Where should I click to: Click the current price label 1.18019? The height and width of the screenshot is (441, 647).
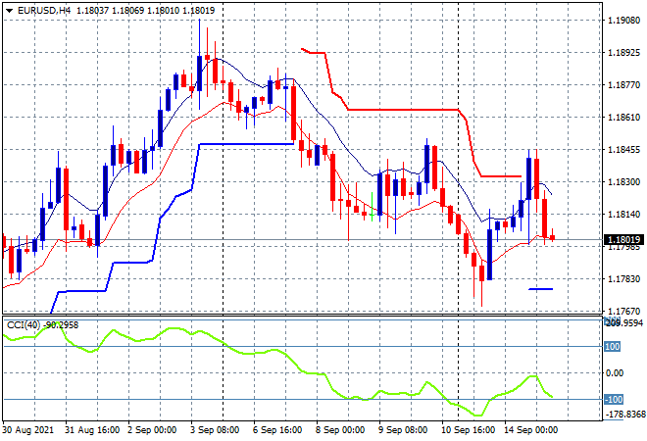pyautogui.click(x=623, y=240)
